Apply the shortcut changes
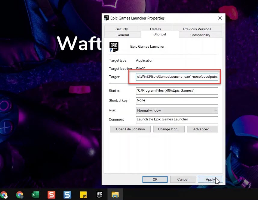Image resolution: width=258 pixels, height=200 pixels. coord(210,180)
